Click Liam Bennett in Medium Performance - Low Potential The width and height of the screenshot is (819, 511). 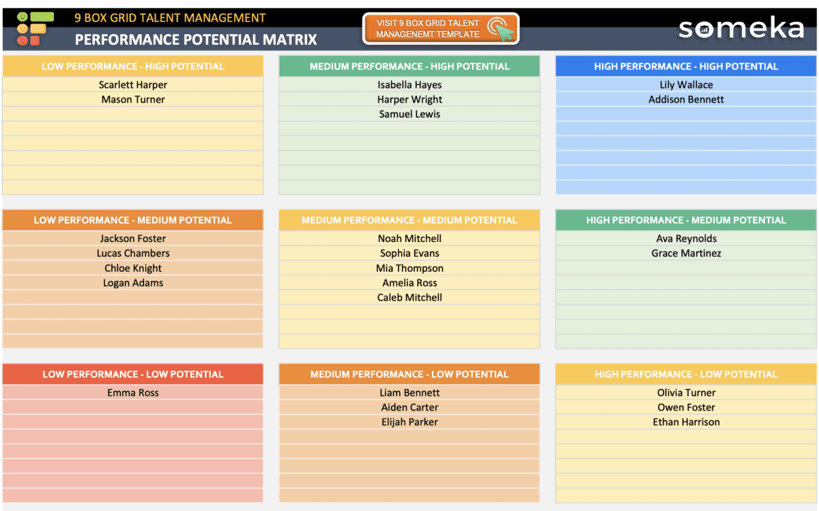click(x=409, y=392)
